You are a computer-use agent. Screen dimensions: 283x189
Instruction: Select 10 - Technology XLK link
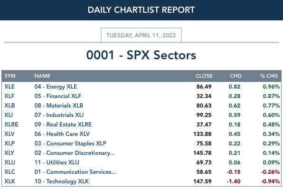[62, 181]
